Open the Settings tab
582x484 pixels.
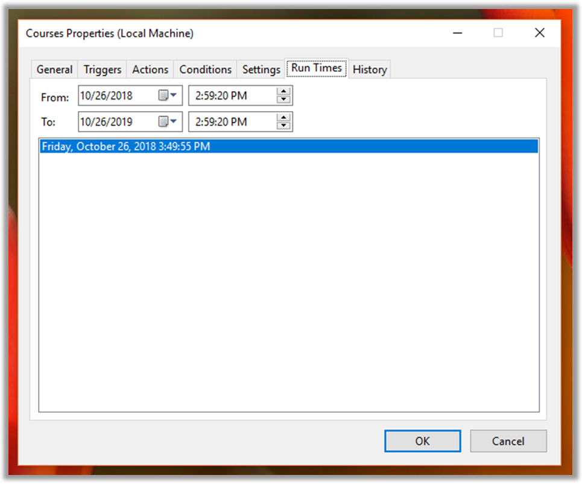[261, 69]
